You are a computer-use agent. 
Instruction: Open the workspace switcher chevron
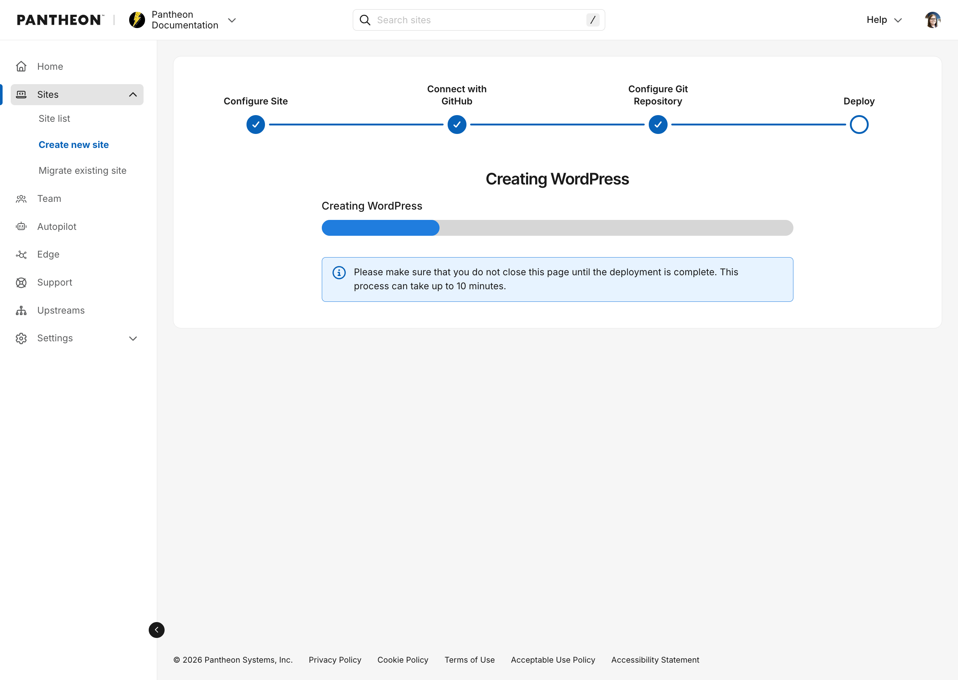(x=231, y=20)
